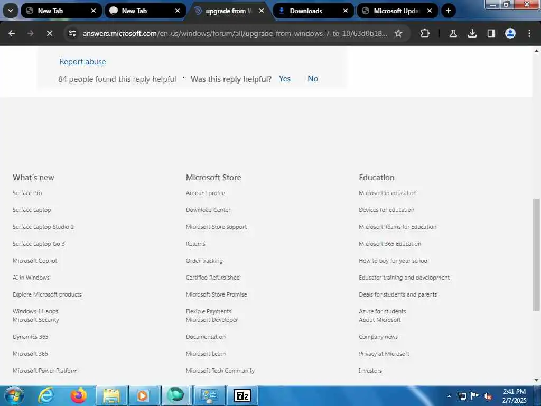The height and width of the screenshot is (406, 541).
Task: Close the second New Tab
Action: pyautogui.click(x=178, y=11)
